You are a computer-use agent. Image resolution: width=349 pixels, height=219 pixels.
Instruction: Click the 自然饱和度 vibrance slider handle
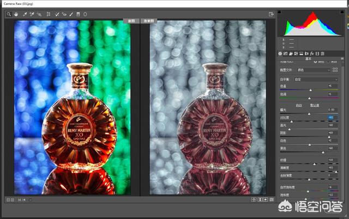[308, 191]
